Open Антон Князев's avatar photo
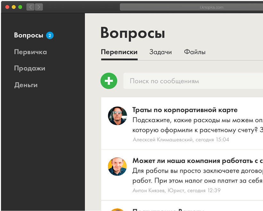 [x=117, y=167]
